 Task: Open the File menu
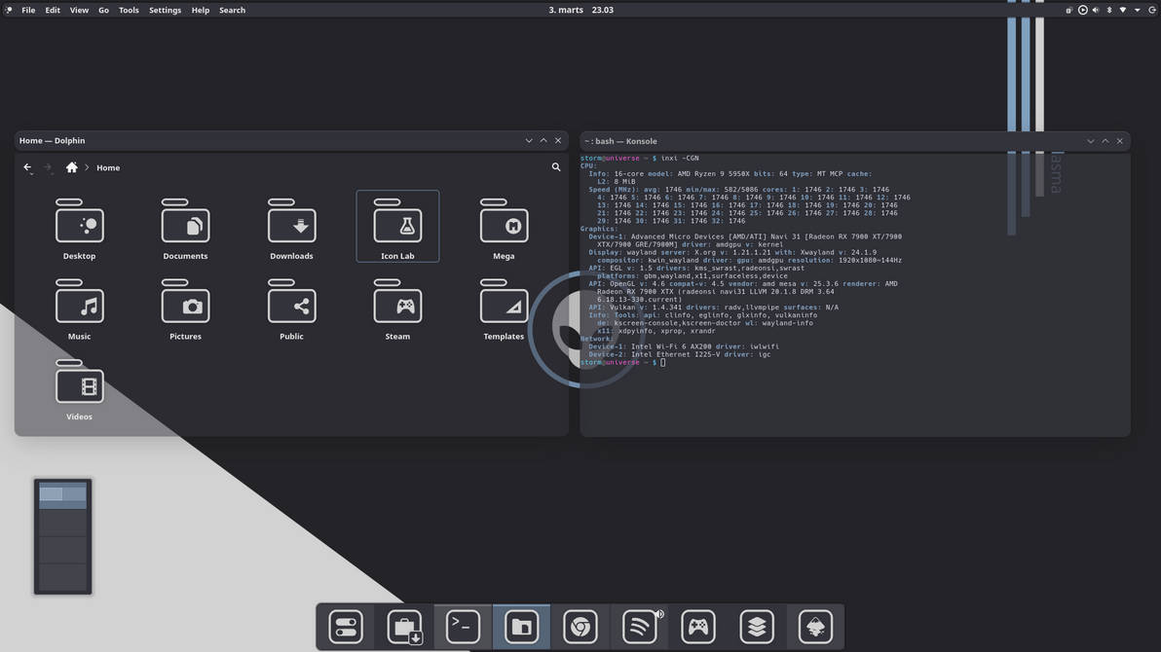[28, 11]
